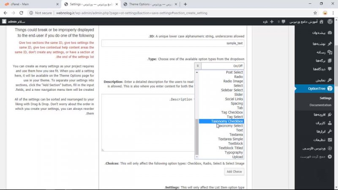Image resolution: width=338 pixels, height=190 pixels.
Task: Click the Add Choice button
Action: tap(234, 171)
